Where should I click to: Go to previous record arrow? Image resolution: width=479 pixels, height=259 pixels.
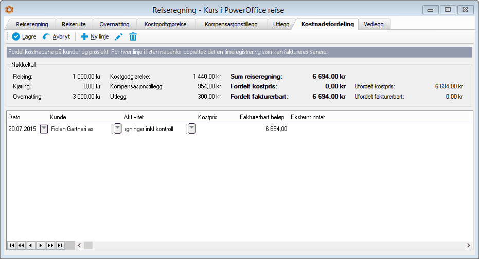31,245
